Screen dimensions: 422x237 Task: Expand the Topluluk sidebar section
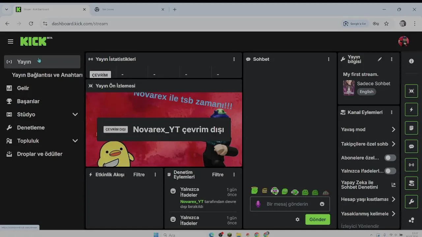click(75, 141)
